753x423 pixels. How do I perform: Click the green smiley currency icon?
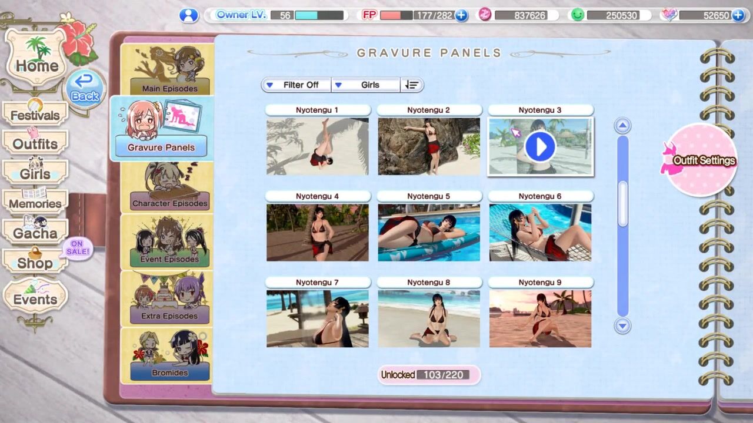[578, 15]
